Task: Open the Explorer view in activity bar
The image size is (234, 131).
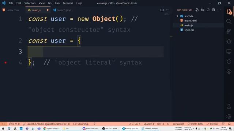Action: (229, 11)
